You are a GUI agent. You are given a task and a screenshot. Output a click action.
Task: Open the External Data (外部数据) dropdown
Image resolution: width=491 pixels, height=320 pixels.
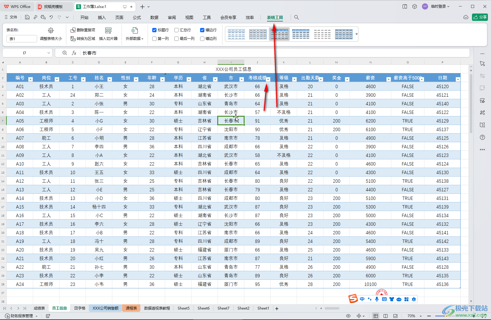coord(134,34)
